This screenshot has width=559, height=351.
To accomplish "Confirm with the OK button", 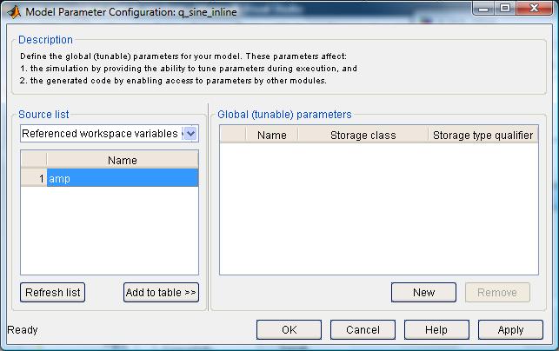I will click(289, 329).
